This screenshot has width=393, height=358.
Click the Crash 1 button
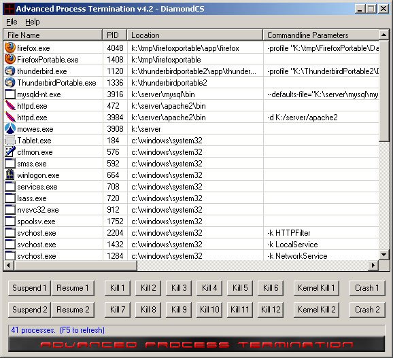point(367,288)
